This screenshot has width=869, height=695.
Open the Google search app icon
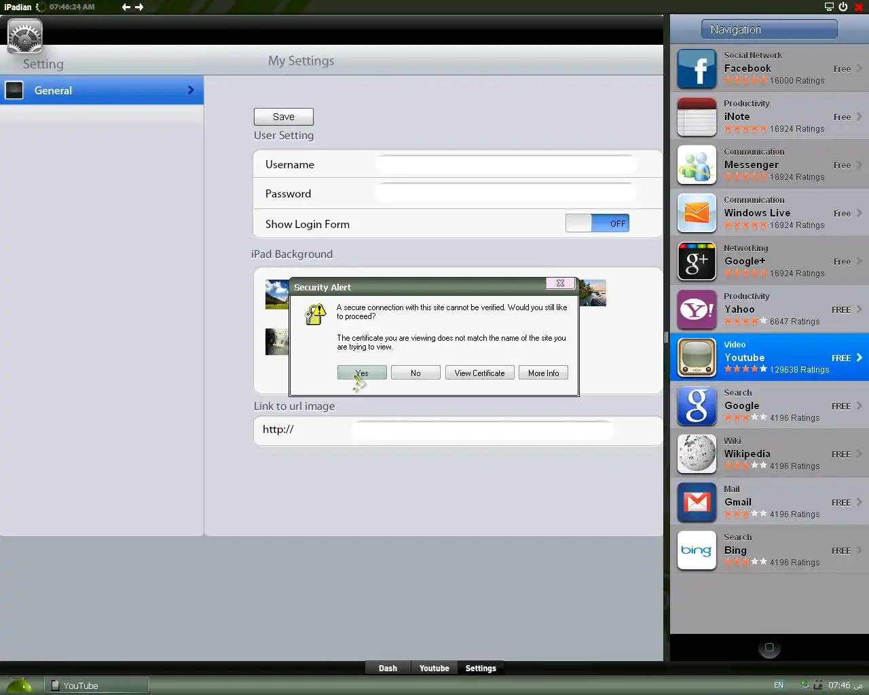pos(697,406)
